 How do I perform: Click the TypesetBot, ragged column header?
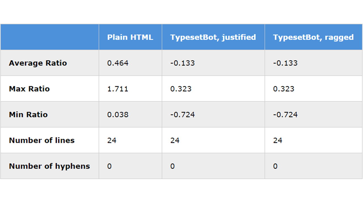[313, 37]
